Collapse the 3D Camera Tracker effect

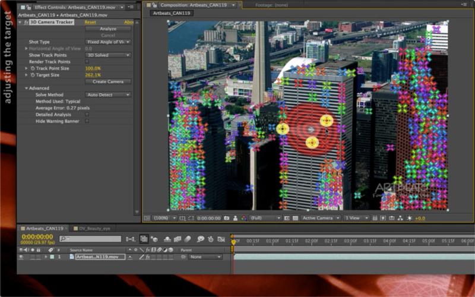click(x=20, y=22)
